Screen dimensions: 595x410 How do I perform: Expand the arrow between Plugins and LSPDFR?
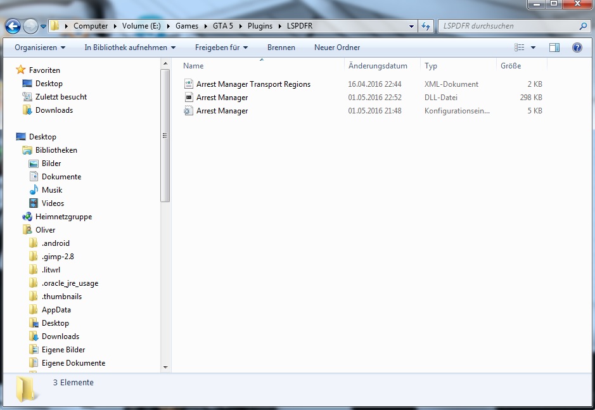[279, 26]
